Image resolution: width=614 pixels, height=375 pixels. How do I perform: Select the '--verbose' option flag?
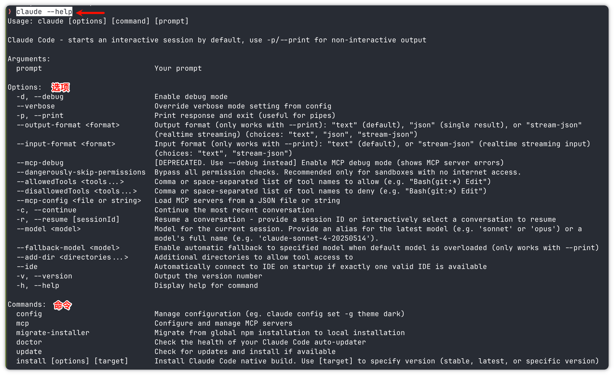coord(35,106)
